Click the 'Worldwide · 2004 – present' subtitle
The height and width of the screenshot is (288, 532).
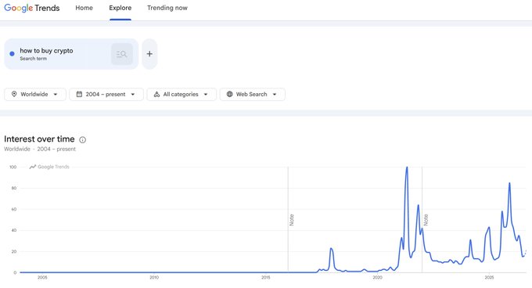tap(40, 149)
